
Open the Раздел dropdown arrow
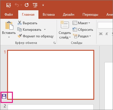90,36
